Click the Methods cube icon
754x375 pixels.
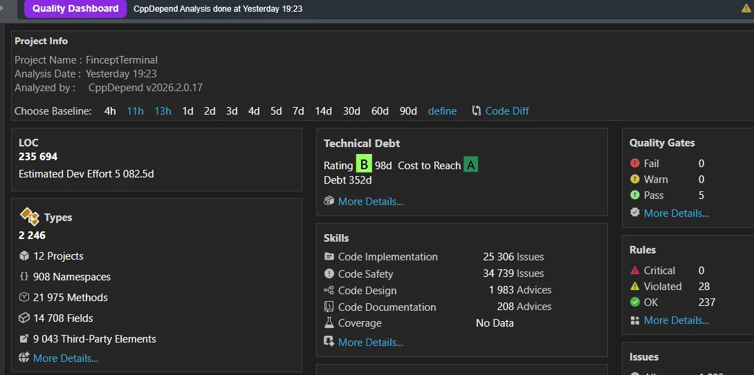click(x=24, y=297)
